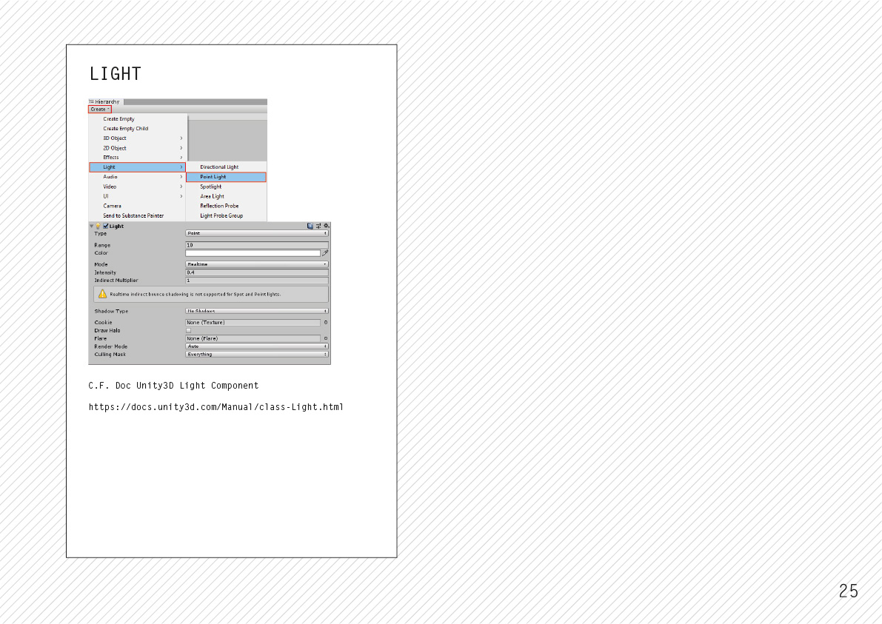This screenshot has width=882, height=624.
Task: Open the Mode dropdown showing Realtime
Action: pos(257,264)
